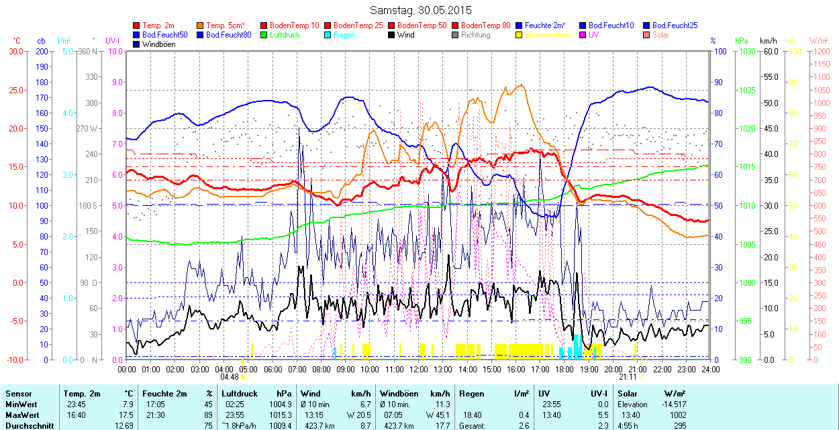Click the Gesamt: rain total label
The width and height of the screenshot is (839, 430).
[x=471, y=425]
